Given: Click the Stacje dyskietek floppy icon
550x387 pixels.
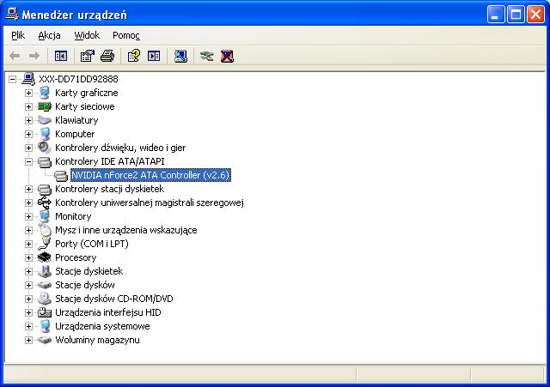Looking at the screenshot, I should click(x=45, y=271).
